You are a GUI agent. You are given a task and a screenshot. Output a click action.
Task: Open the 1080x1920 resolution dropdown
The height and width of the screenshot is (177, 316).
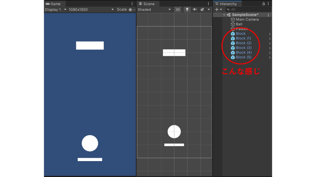coord(91,10)
